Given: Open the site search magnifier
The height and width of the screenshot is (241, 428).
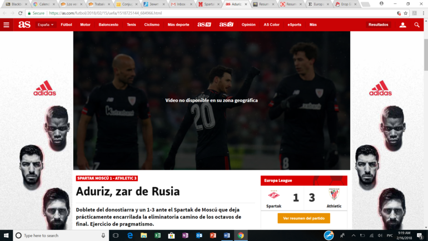Looking at the screenshot, I should 417,25.
